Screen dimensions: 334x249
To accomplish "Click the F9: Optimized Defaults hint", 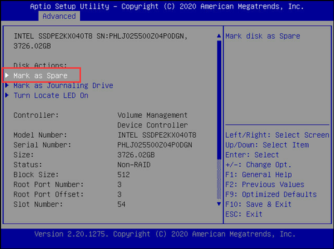I will (x=271, y=195).
